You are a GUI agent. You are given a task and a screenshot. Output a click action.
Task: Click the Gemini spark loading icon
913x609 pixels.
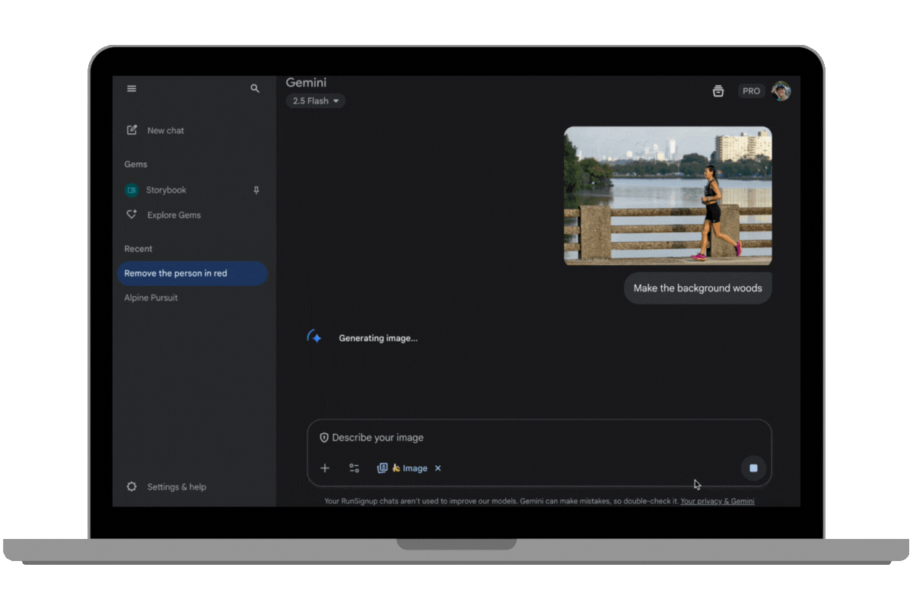[x=315, y=337]
